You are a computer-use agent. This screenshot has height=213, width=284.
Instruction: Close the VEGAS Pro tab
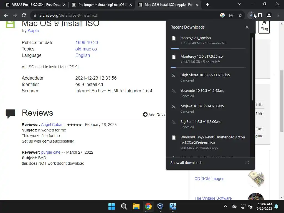click(x=64, y=5)
